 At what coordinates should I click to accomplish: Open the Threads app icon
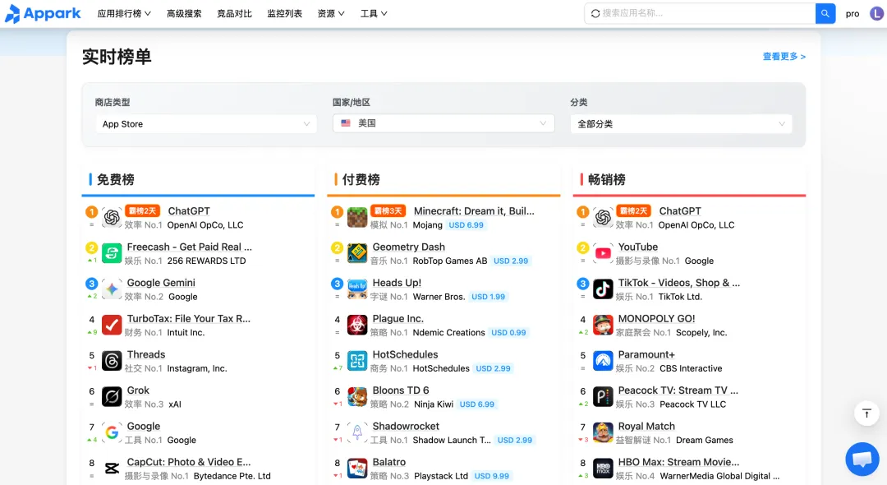(112, 361)
